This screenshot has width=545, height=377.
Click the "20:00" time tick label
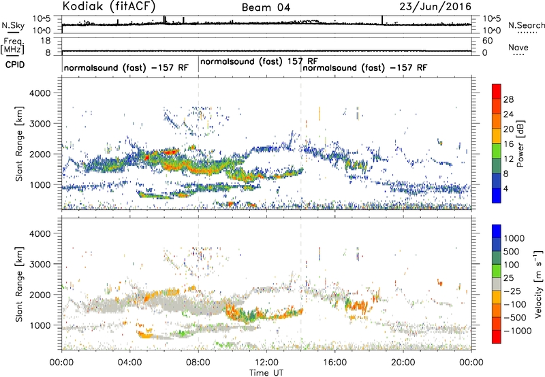tap(403, 363)
